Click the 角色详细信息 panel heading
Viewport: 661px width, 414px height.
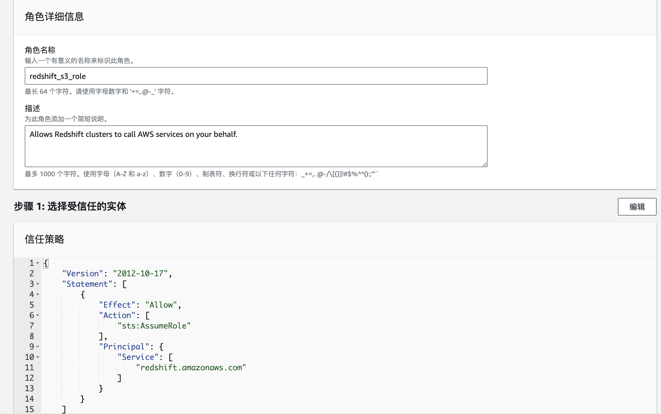click(x=54, y=16)
